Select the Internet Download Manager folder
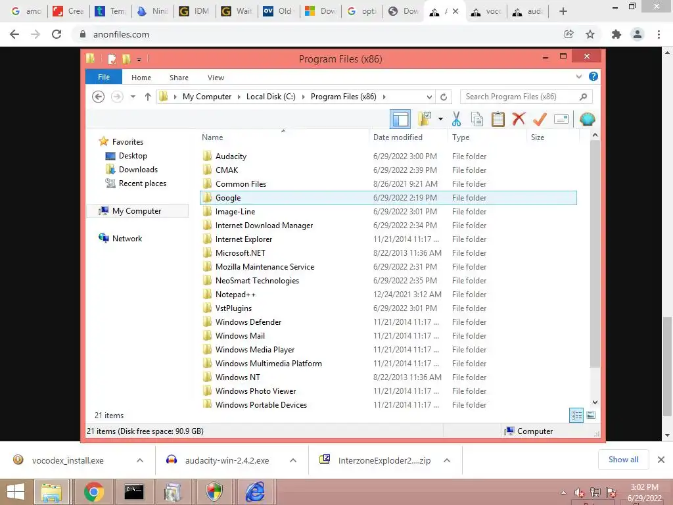 tap(388, 225)
